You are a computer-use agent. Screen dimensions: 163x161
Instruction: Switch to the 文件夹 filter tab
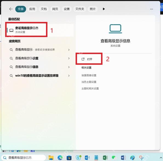(80, 9)
